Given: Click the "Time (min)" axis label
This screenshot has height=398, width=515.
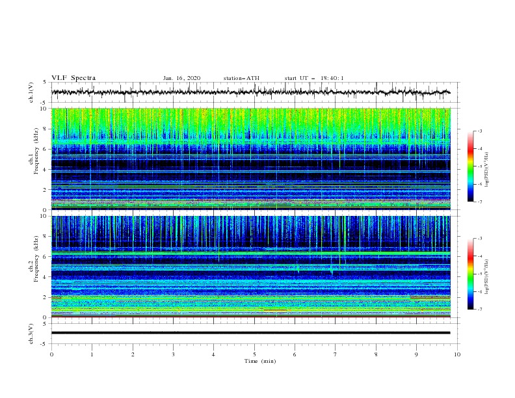Looking at the screenshot, I should coord(260,361).
